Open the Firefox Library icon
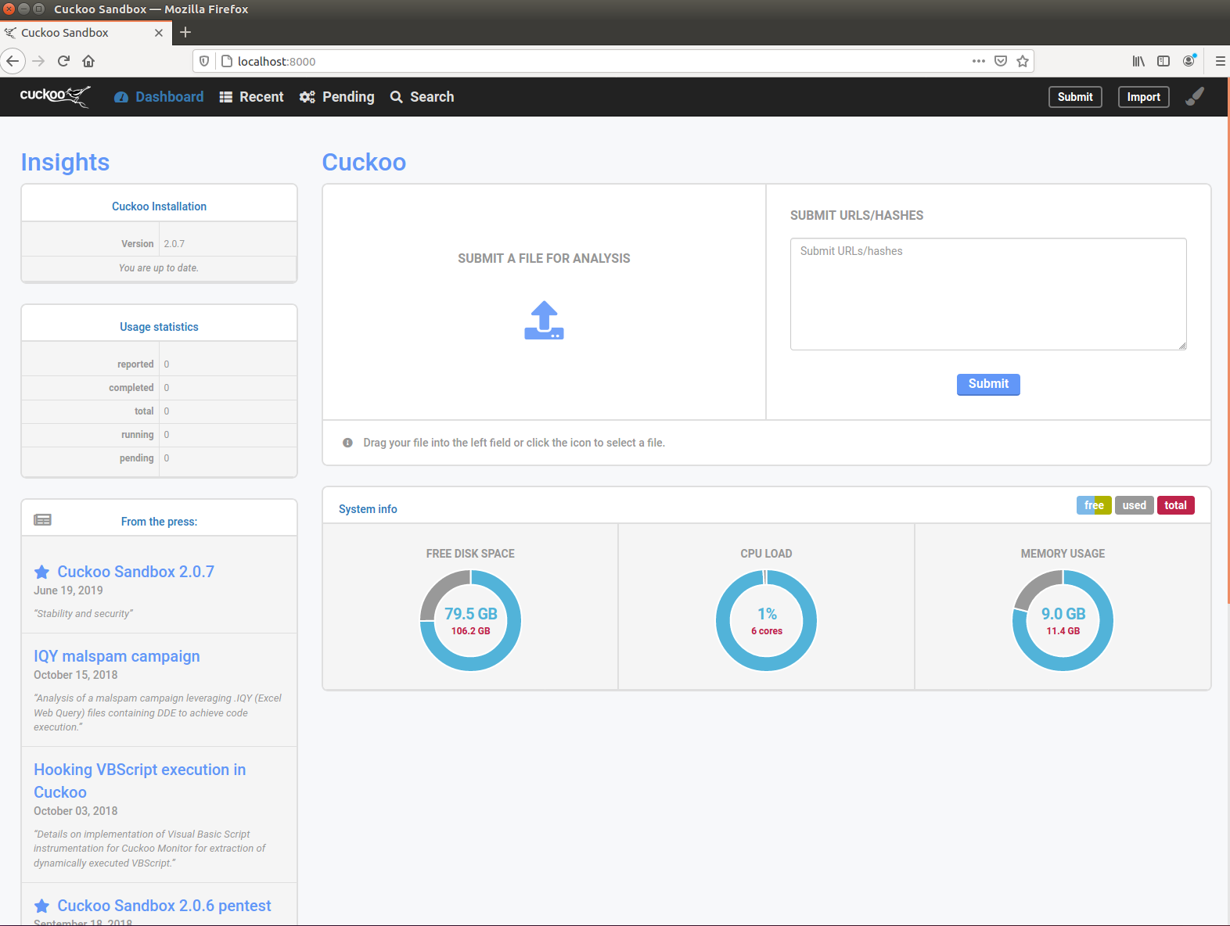The height and width of the screenshot is (926, 1230). pyautogui.click(x=1138, y=61)
